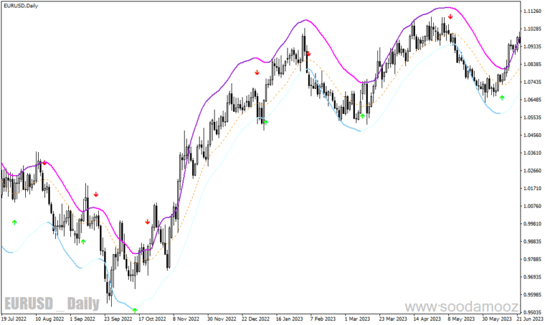Click the 8 Nov 2022 date axis label
This screenshot has height=325, width=545.
[x=186, y=319]
